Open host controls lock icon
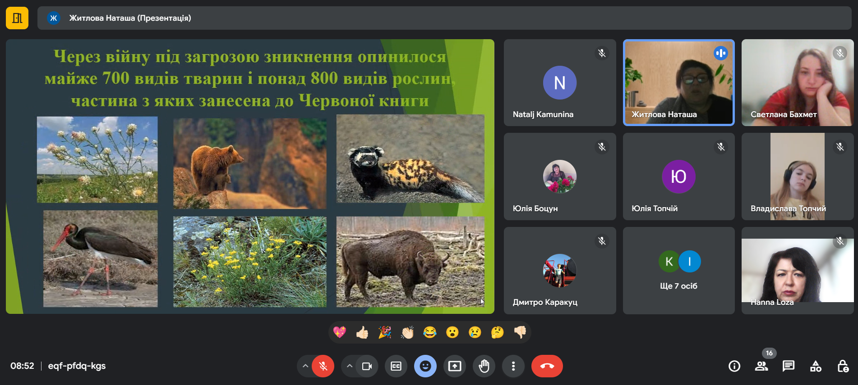This screenshot has width=858, height=385. coord(842,366)
